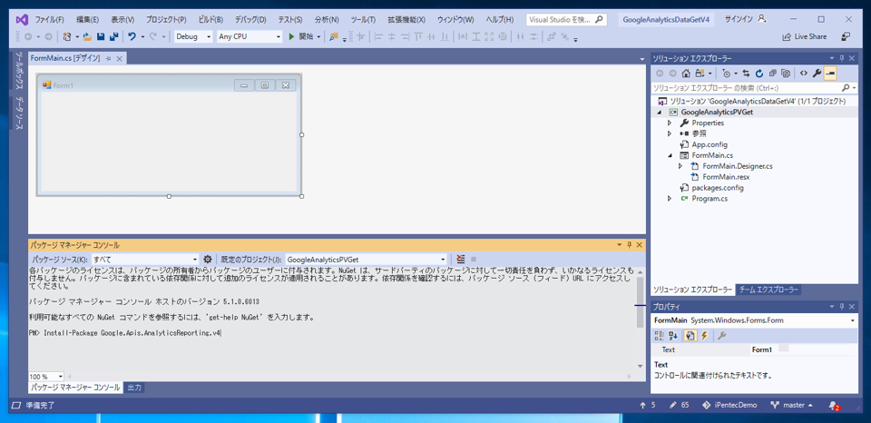
Task: Toggle Show All Files in Solution Explorer
Action: (x=786, y=74)
